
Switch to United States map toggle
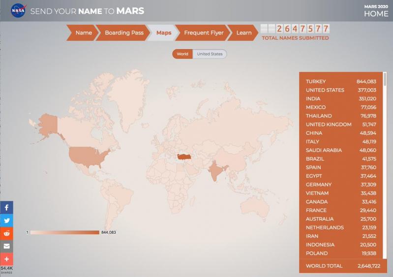(210, 54)
